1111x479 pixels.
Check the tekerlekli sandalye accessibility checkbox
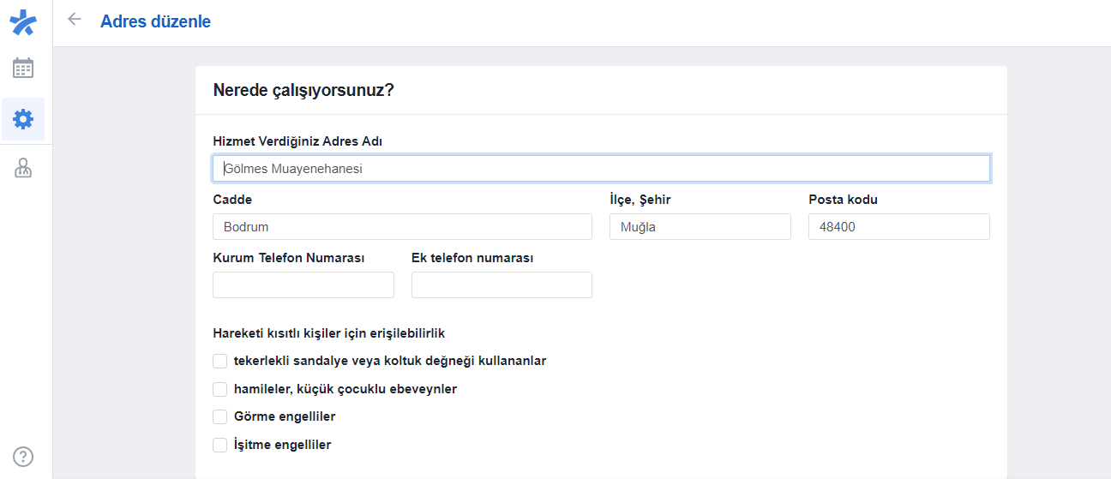(x=220, y=362)
